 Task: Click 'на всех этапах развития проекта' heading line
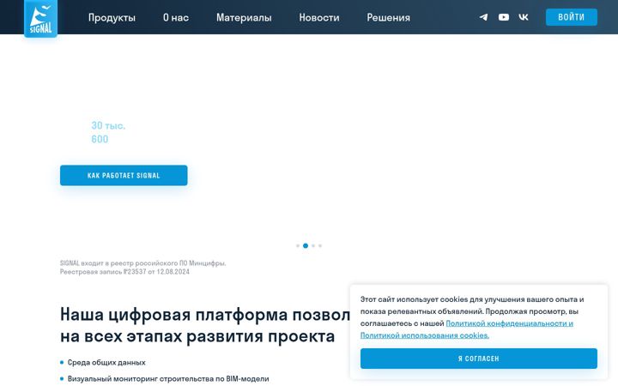coord(197,336)
